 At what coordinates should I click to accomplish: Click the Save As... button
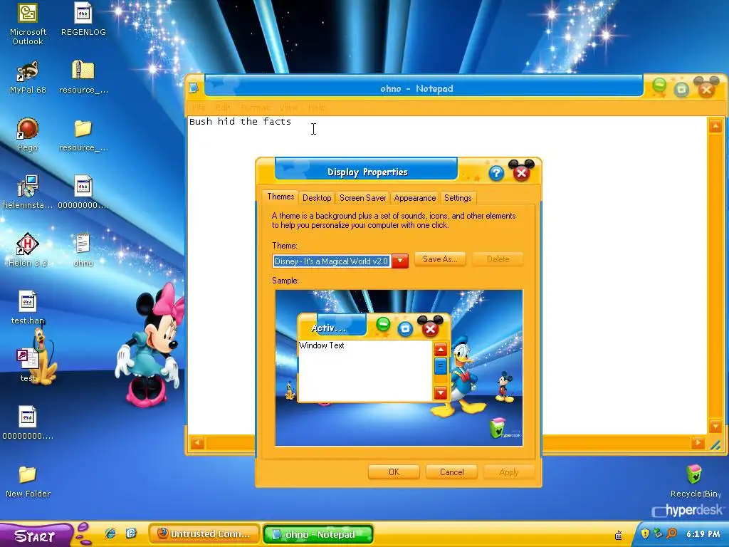[440, 259]
